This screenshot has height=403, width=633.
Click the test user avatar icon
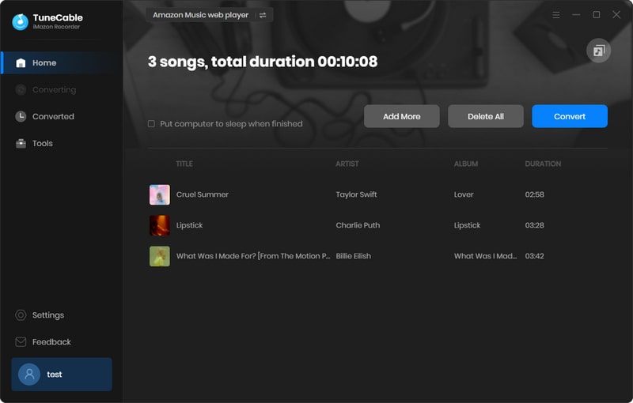(x=29, y=375)
